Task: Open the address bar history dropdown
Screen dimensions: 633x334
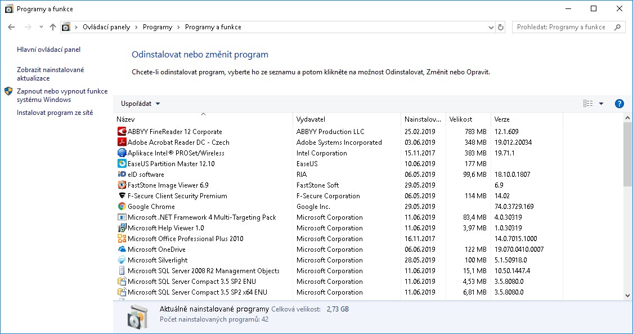Action: click(491, 27)
